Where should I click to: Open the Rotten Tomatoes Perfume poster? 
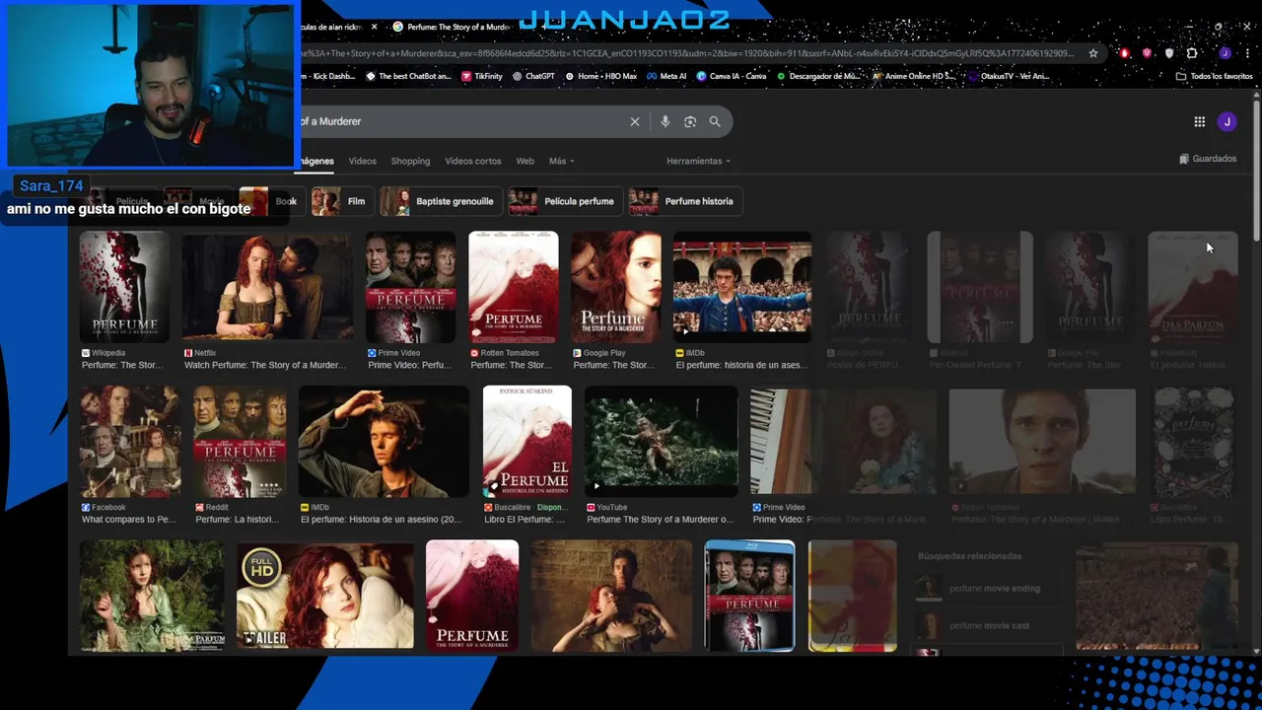[514, 287]
